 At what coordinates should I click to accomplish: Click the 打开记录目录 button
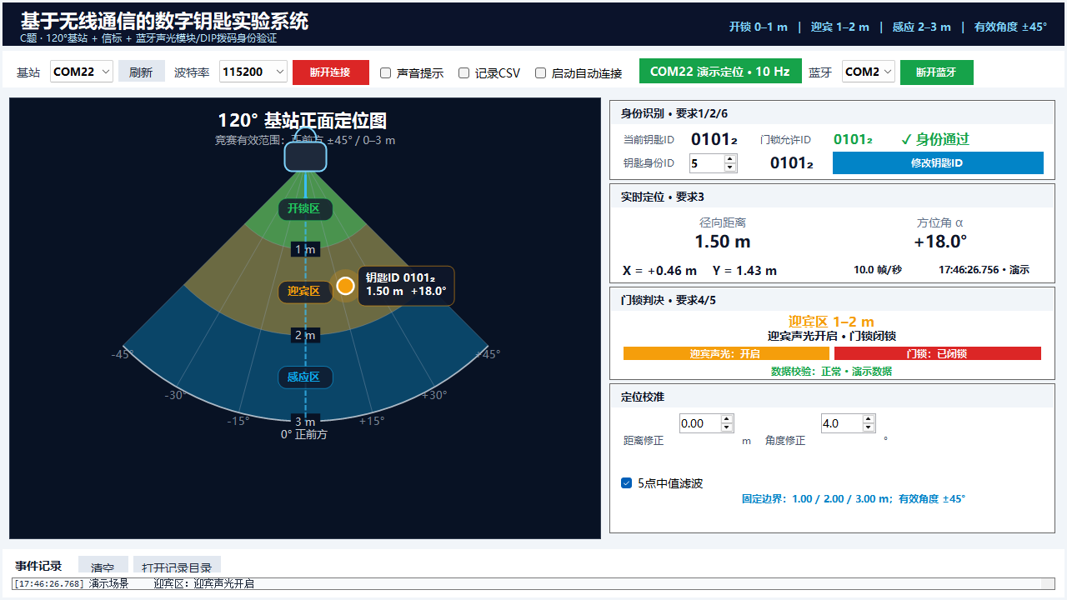tap(177, 566)
